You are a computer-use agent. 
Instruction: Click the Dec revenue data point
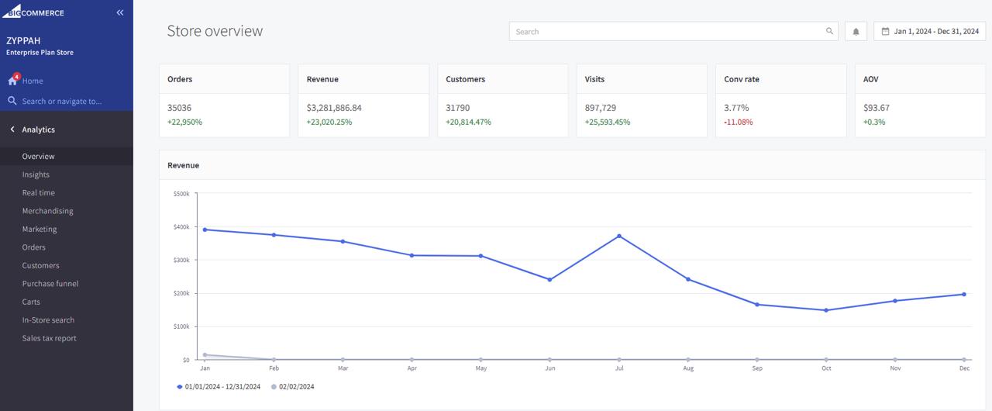(964, 294)
